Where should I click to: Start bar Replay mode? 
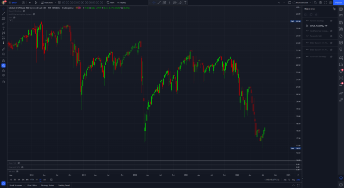[122, 3]
